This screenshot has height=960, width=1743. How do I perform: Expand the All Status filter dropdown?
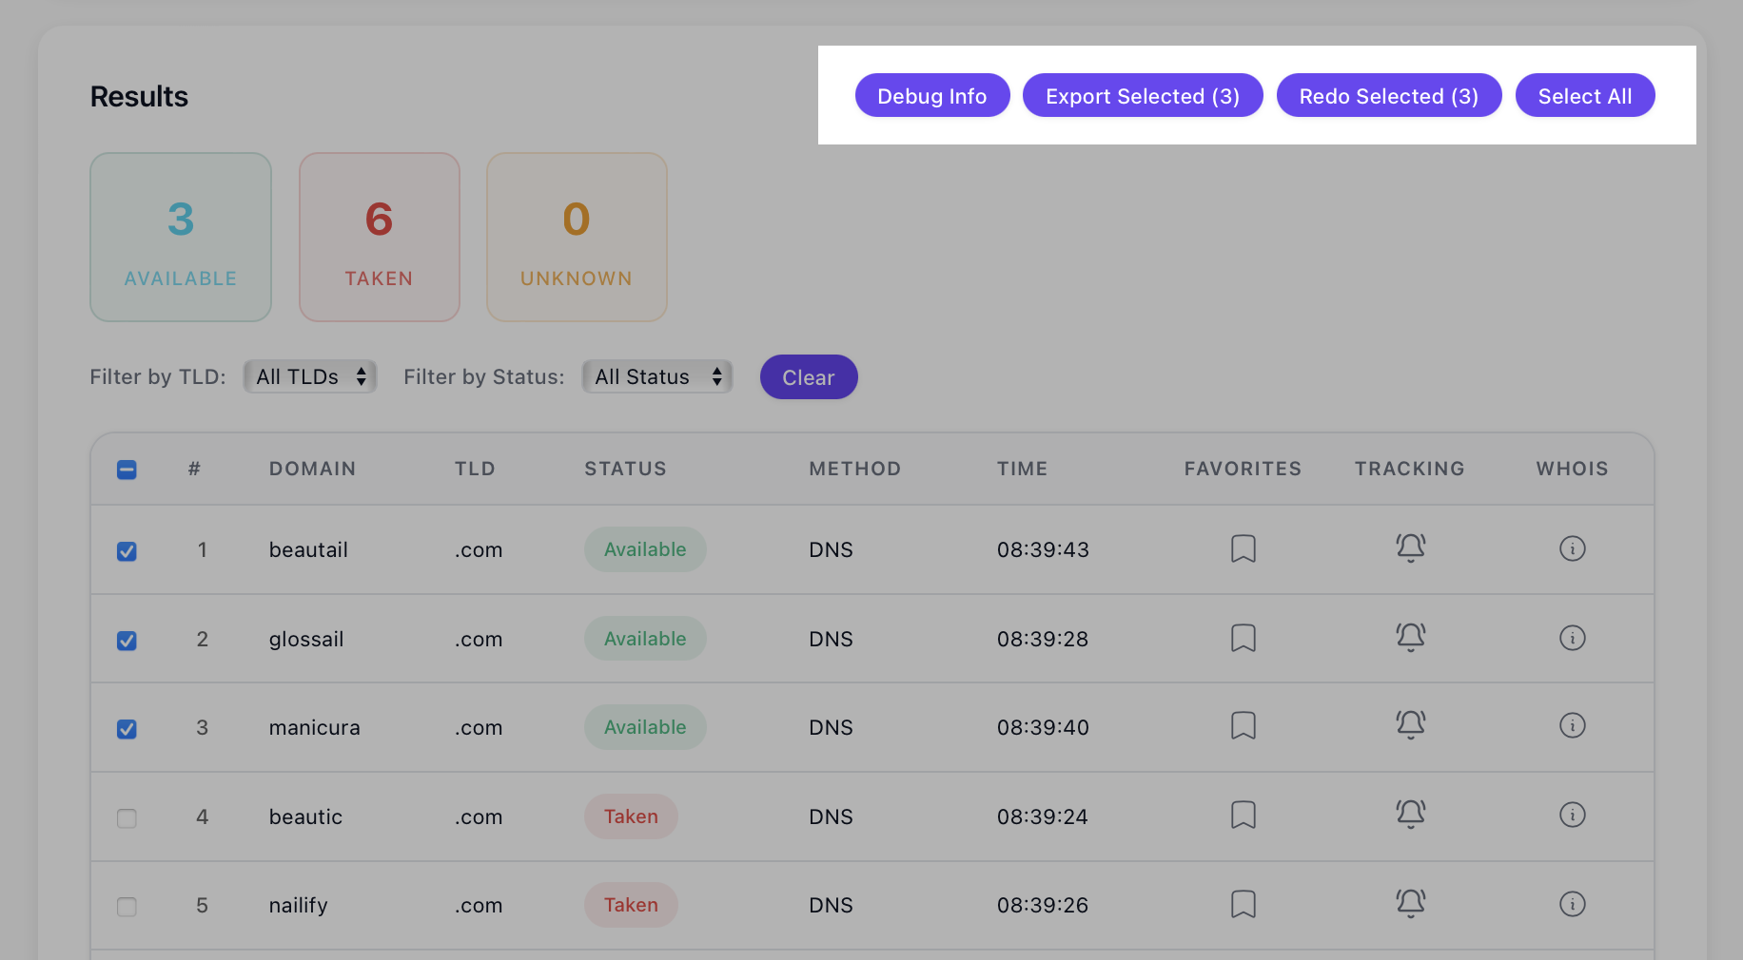tap(657, 376)
